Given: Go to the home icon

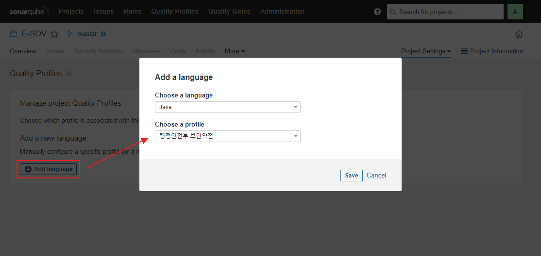Looking at the screenshot, I should (x=519, y=34).
